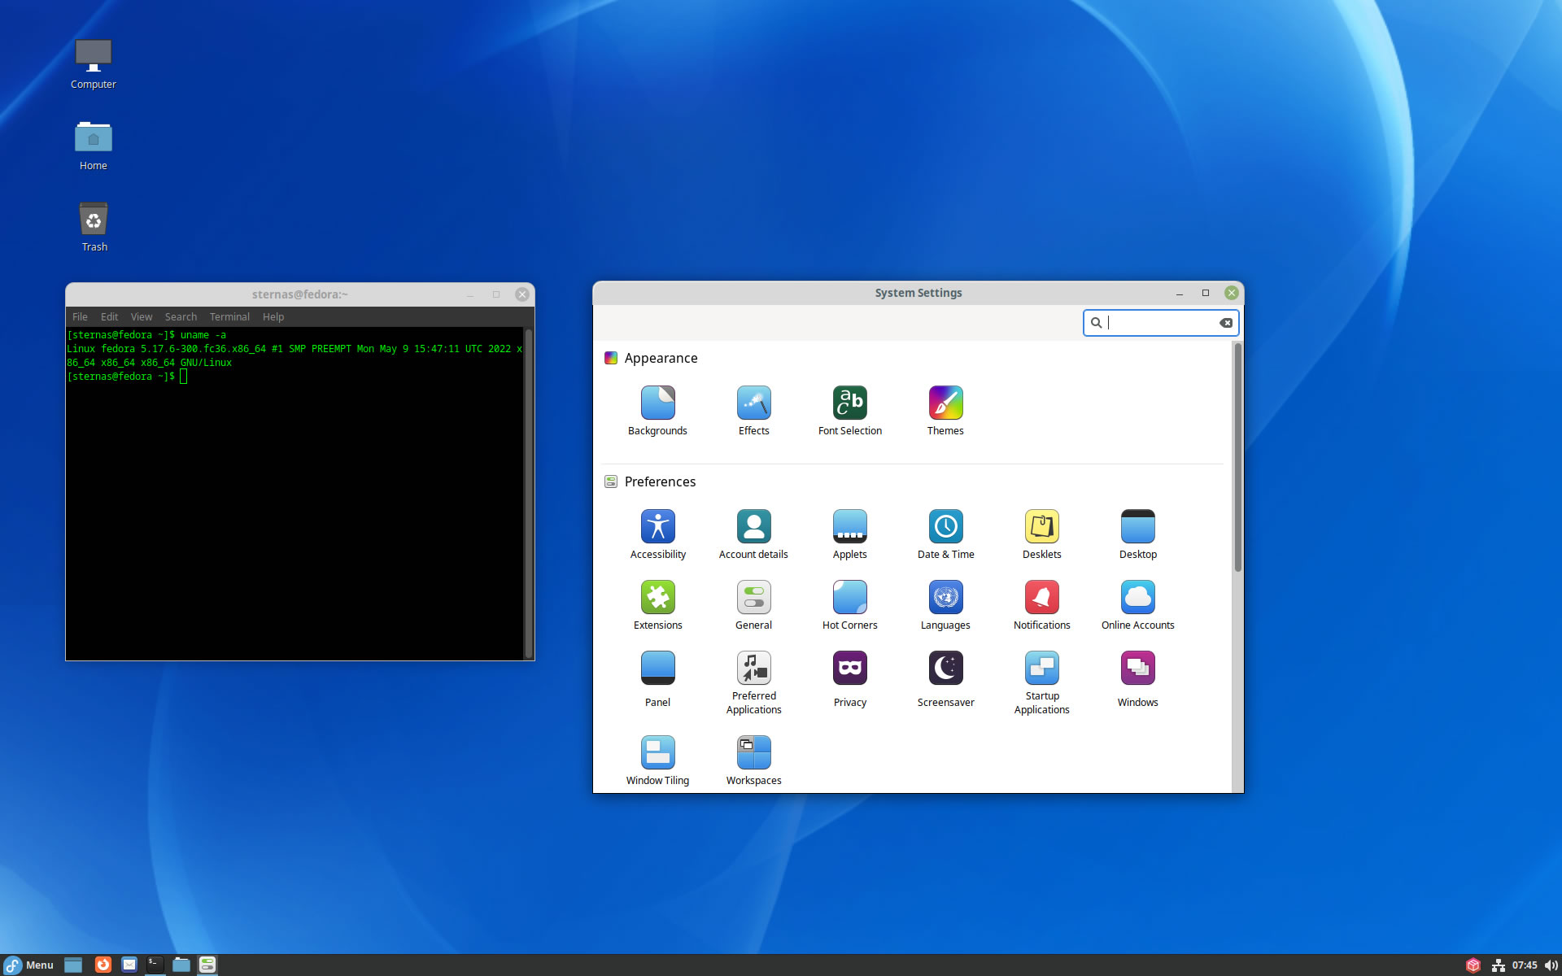Select the Computer desktop icon

tap(93, 64)
